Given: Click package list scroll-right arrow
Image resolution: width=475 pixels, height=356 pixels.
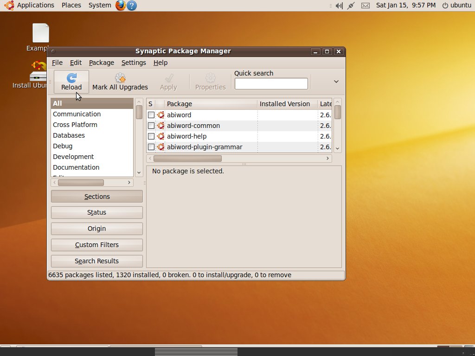Looking at the screenshot, I should pyautogui.click(x=327, y=159).
